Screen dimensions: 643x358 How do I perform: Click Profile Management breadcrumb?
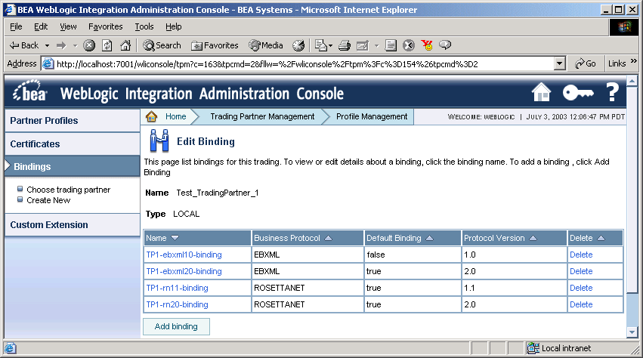[372, 116]
